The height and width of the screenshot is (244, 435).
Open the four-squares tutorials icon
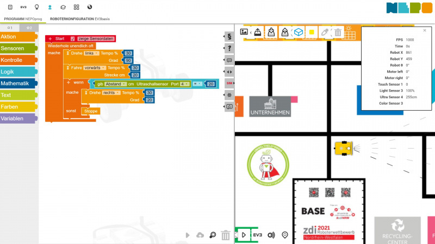[76, 7]
